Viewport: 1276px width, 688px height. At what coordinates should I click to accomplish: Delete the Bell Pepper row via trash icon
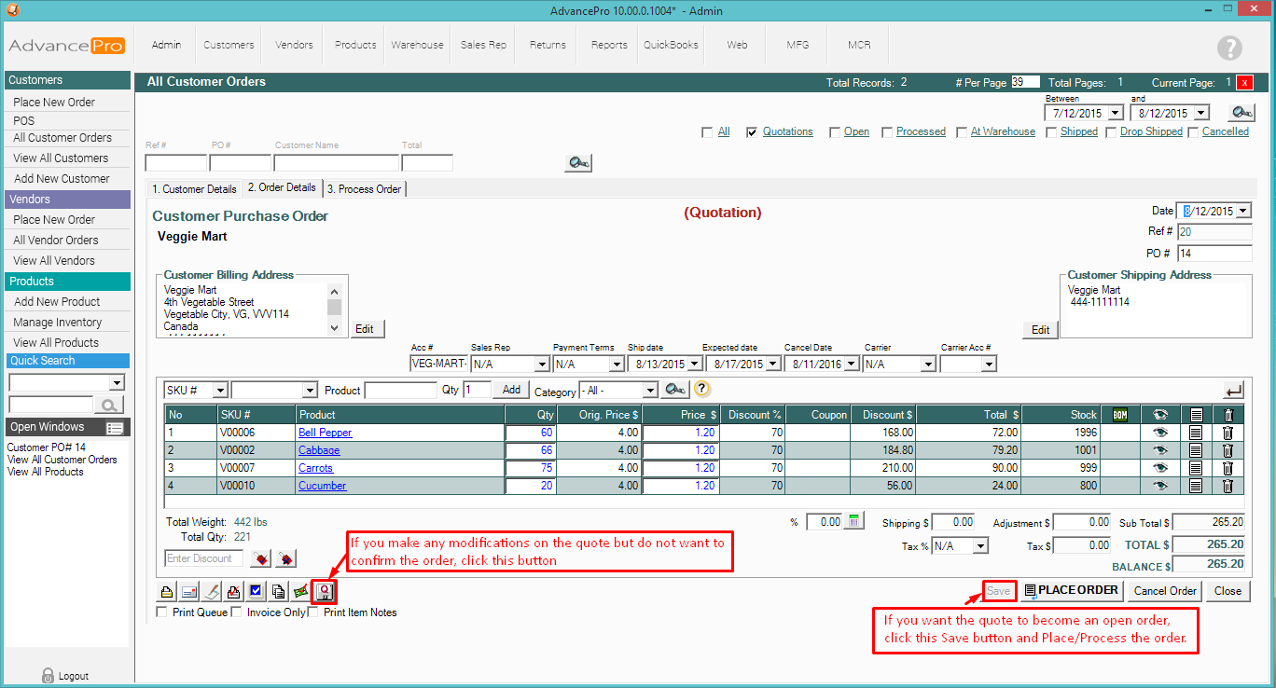point(1227,433)
